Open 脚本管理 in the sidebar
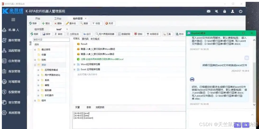 click(11, 40)
